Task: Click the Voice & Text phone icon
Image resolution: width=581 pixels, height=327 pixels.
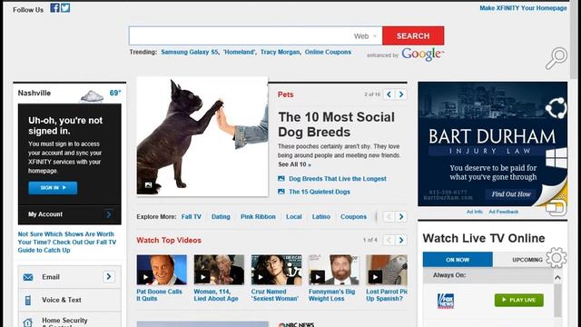Action: click(28, 300)
